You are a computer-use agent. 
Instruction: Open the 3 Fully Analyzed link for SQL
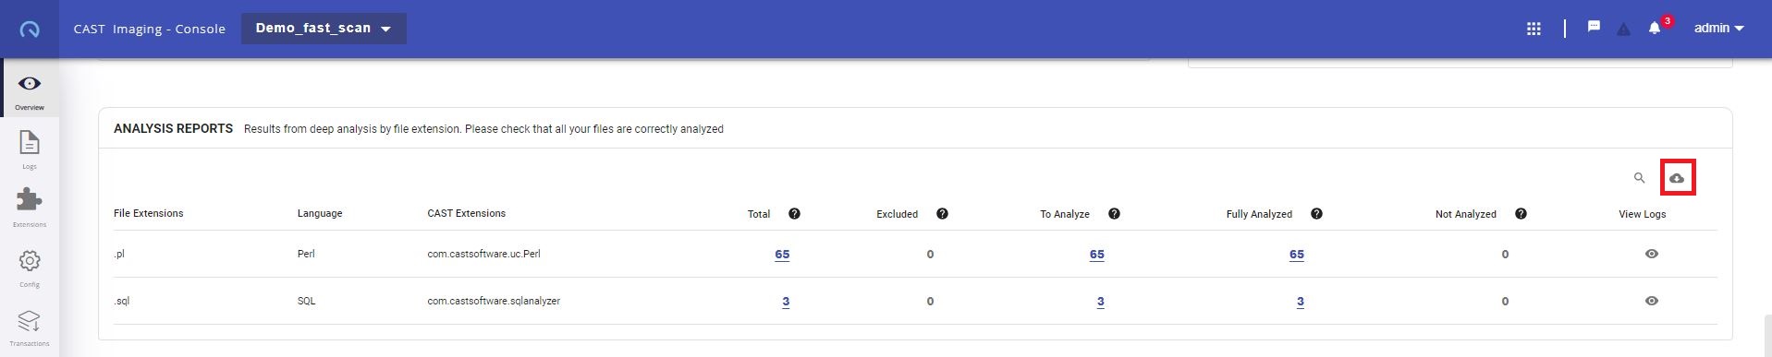tap(1301, 302)
